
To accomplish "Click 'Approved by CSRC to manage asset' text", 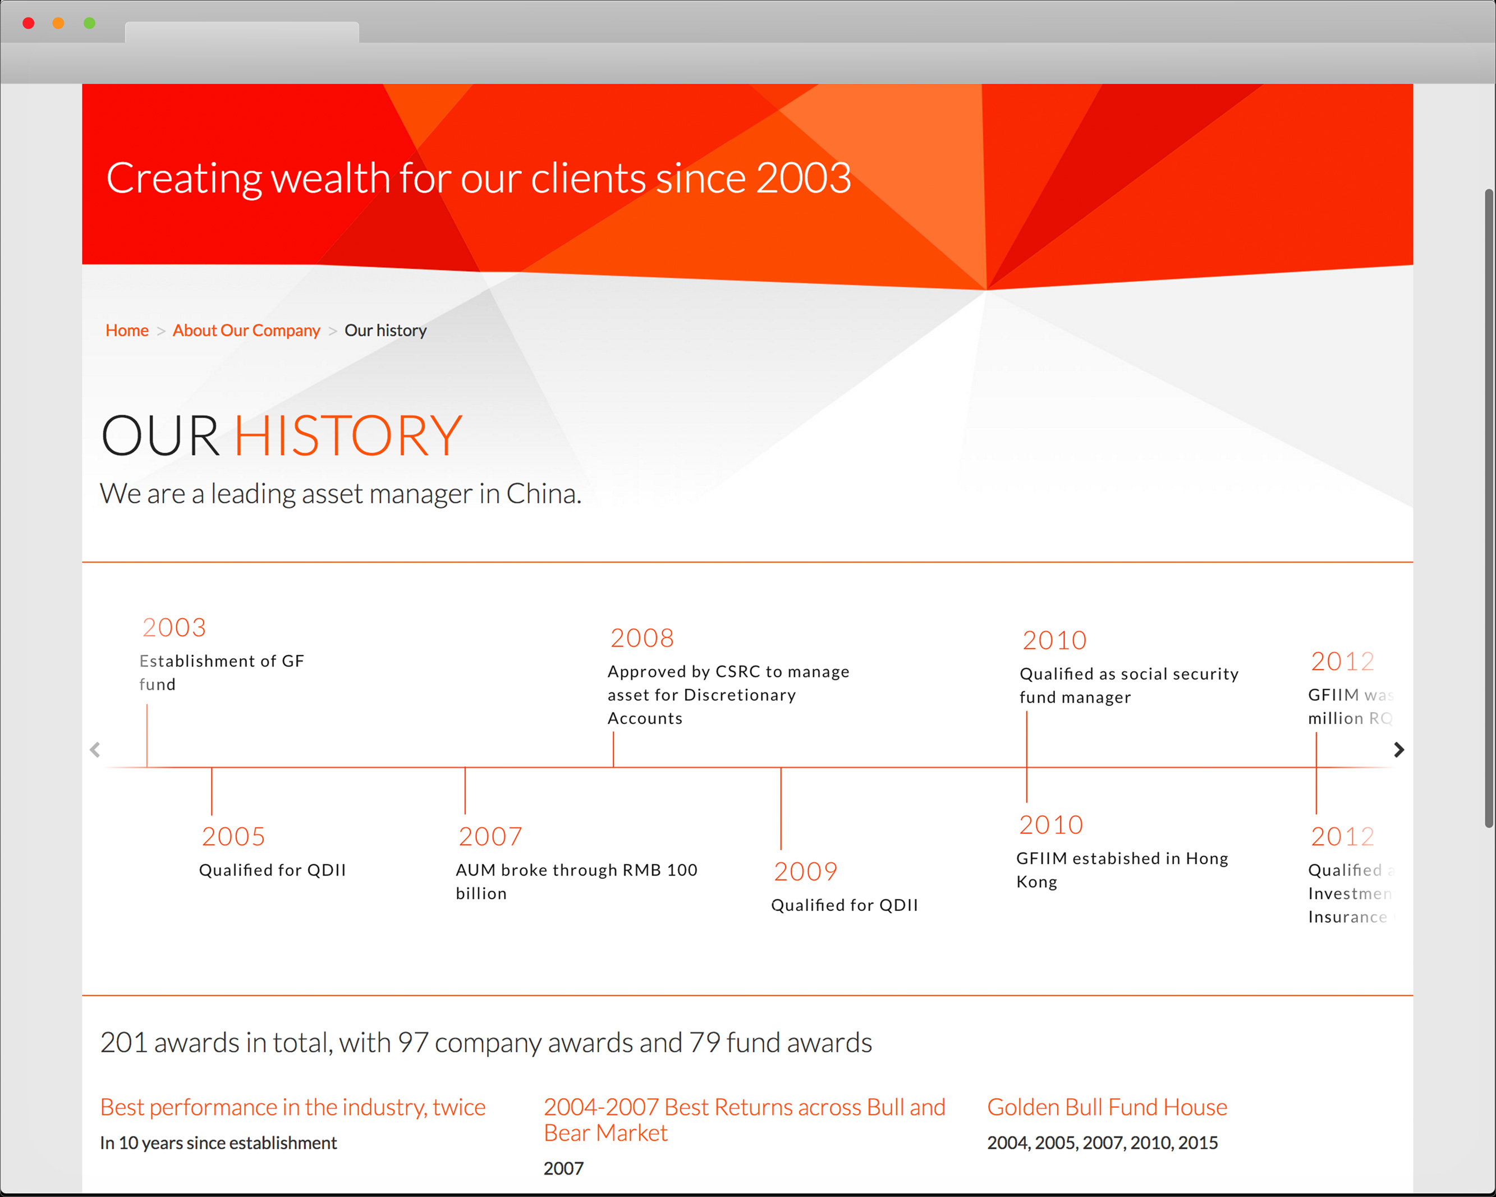I will tap(728, 695).
